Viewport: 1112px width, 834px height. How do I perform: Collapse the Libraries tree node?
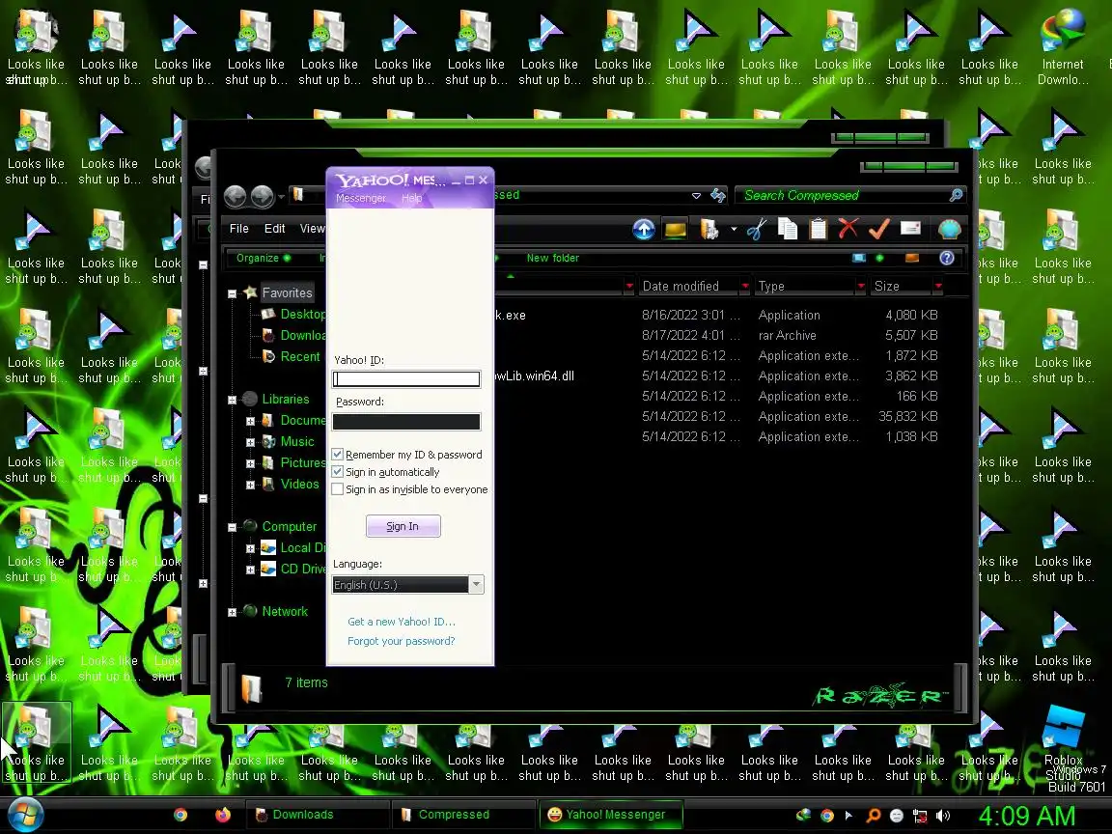pyautogui.click(x=232, y=400)
